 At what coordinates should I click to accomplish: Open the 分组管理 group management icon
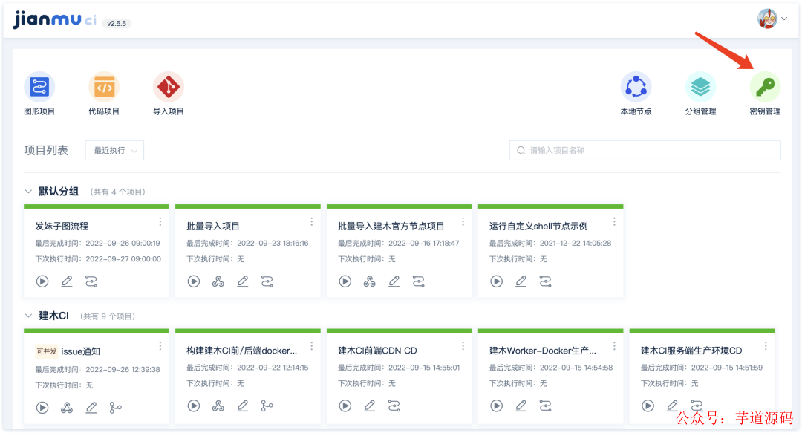pyautogui.click(x=700, y=87)
